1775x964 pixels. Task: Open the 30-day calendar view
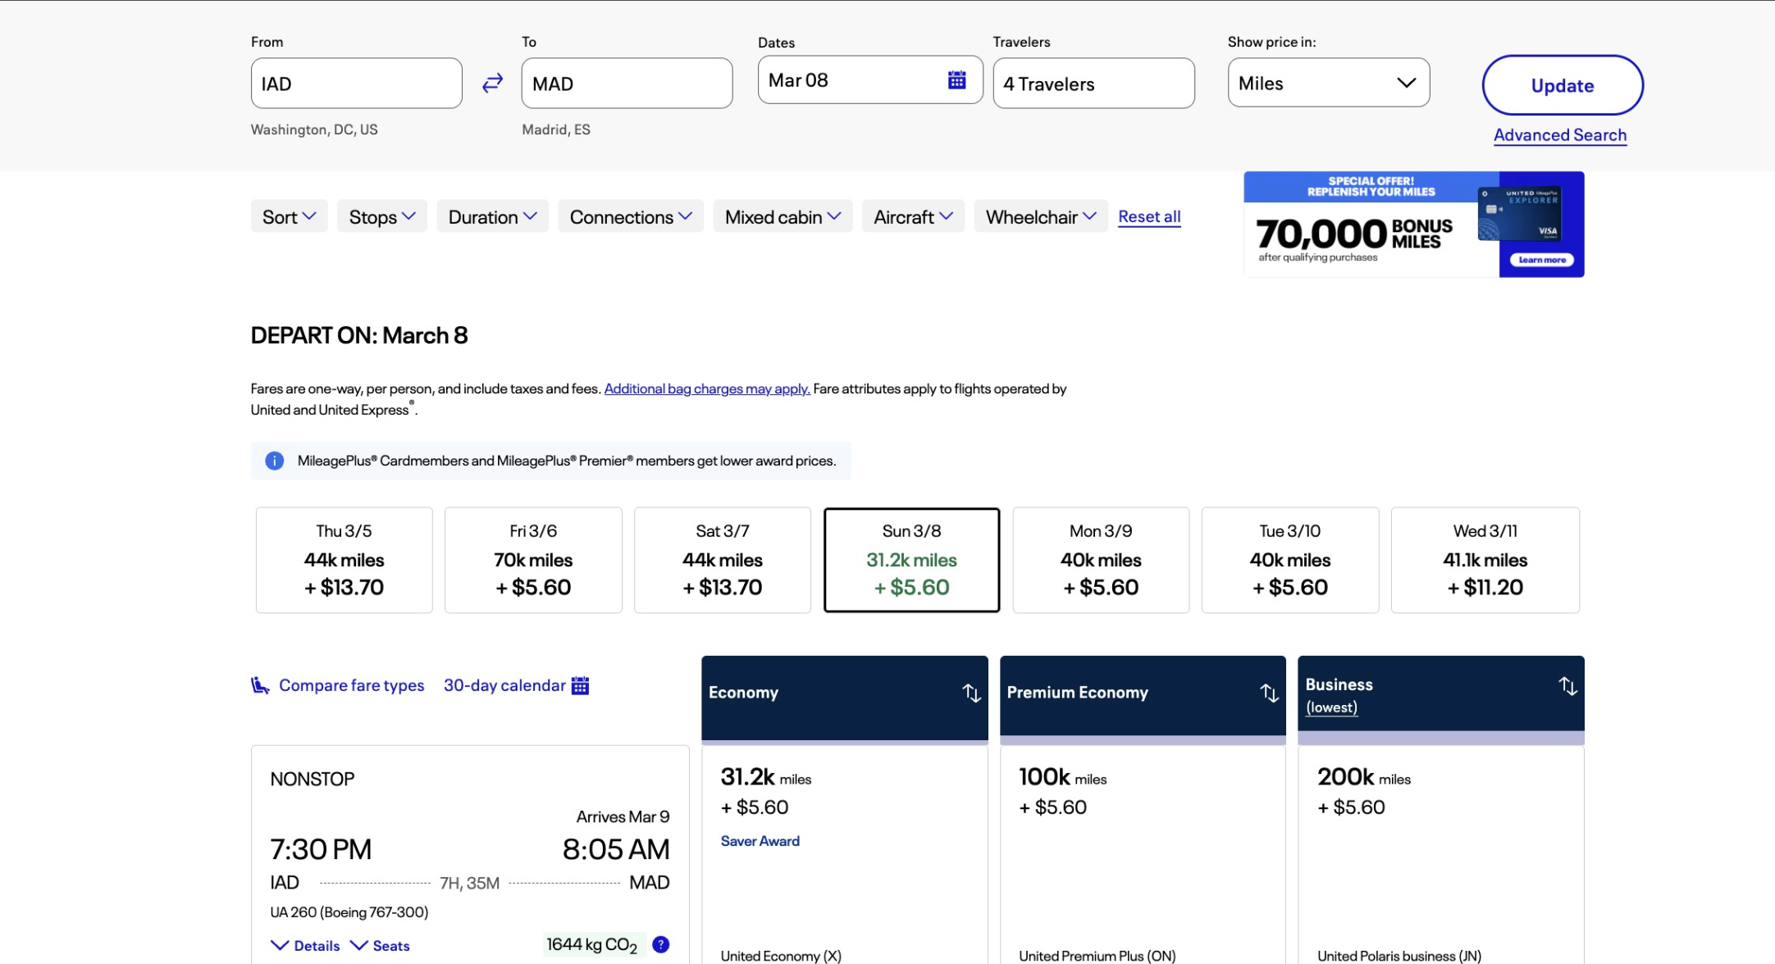click(x=516, y=685)
